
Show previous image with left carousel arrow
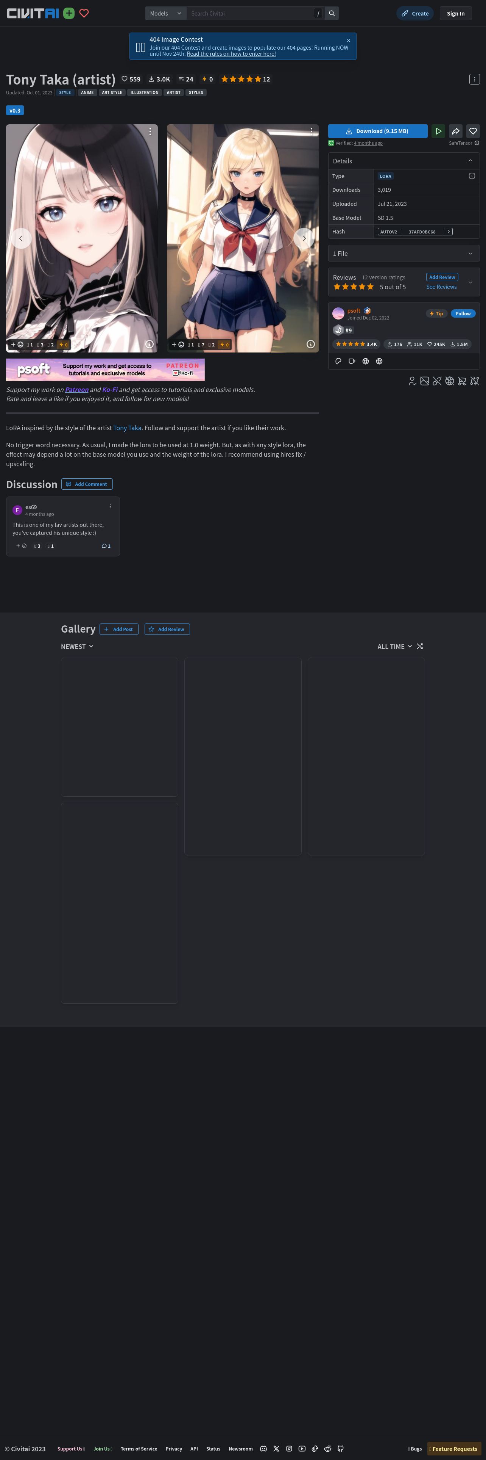(21, 238)
